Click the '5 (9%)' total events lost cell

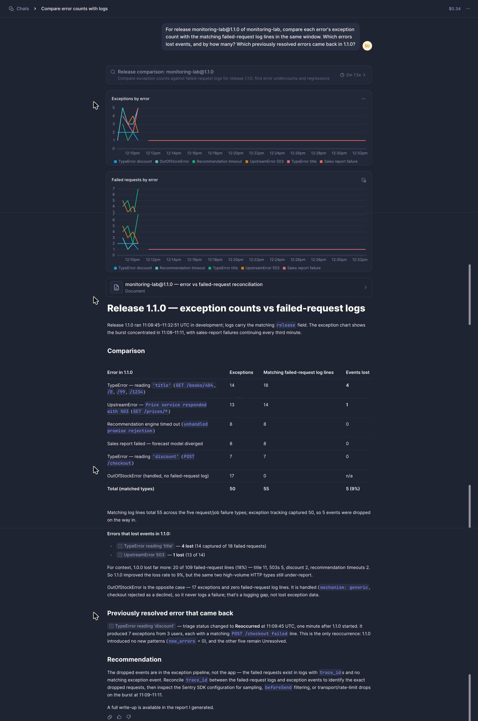(353, 489)
